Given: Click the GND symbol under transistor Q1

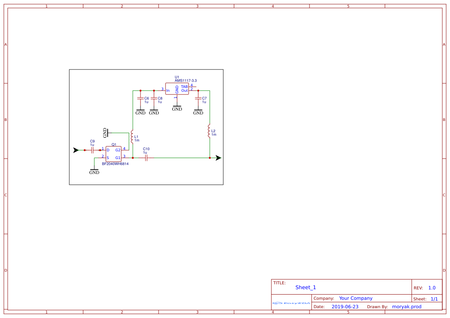Looking at the screenshot, I should point(94,171).
